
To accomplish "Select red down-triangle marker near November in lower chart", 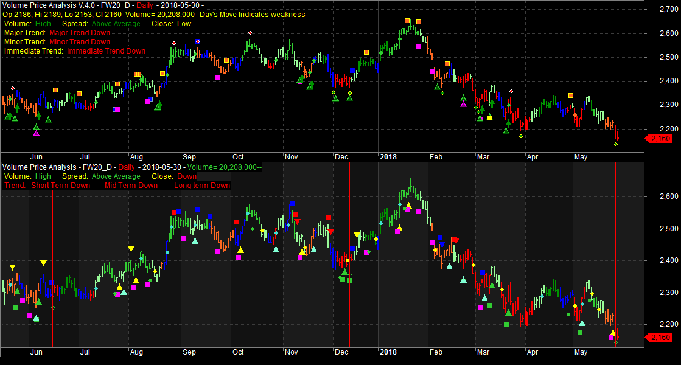I will [297, 221].
